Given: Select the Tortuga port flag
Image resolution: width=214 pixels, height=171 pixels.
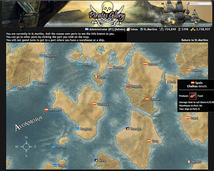Looking at the screenshot, I should [x=54, y=146].
